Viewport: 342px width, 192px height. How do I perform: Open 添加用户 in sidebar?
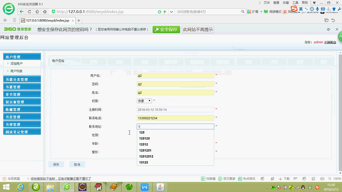coord(16,63)
